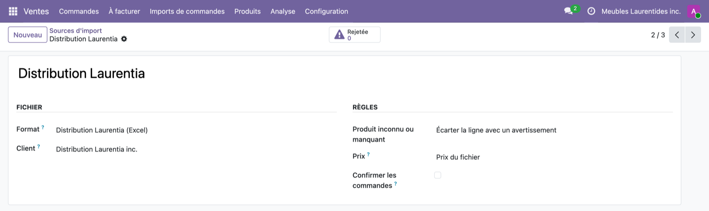Open the Analyse menu

(x=283, y=11)
